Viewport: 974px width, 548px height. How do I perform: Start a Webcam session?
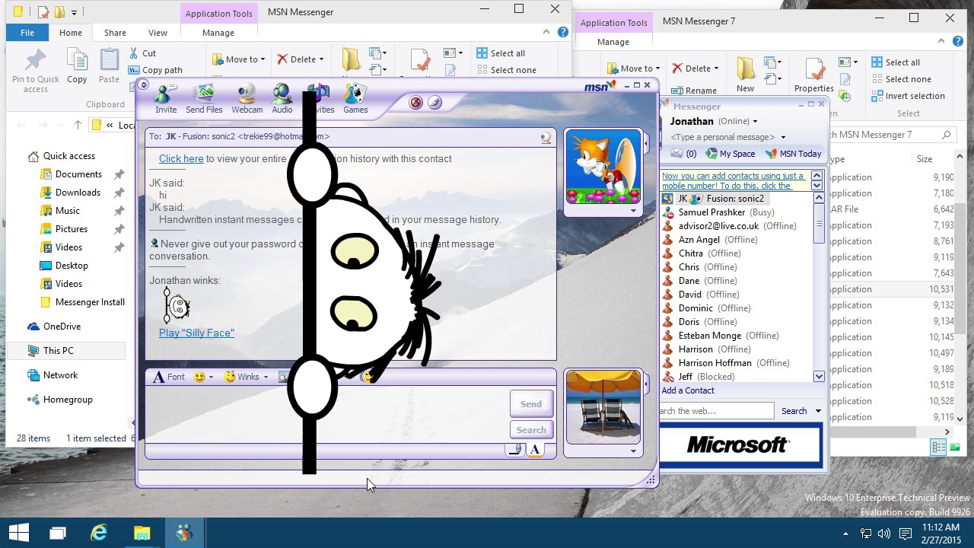(x=246, y=97)
